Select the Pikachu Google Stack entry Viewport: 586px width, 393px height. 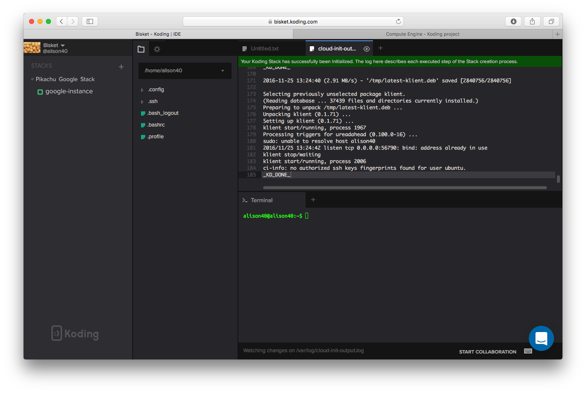(65, 79)
